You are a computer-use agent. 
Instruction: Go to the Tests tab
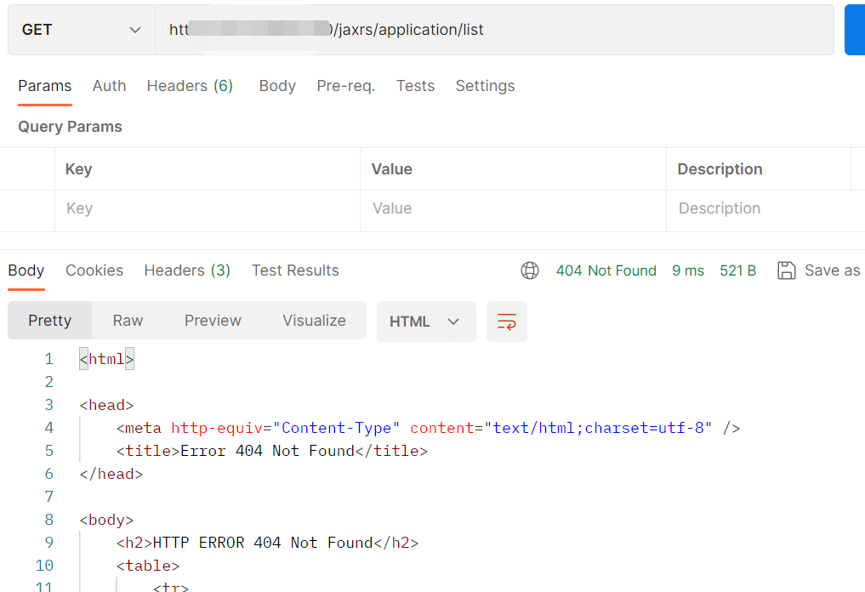pos(415,86)
